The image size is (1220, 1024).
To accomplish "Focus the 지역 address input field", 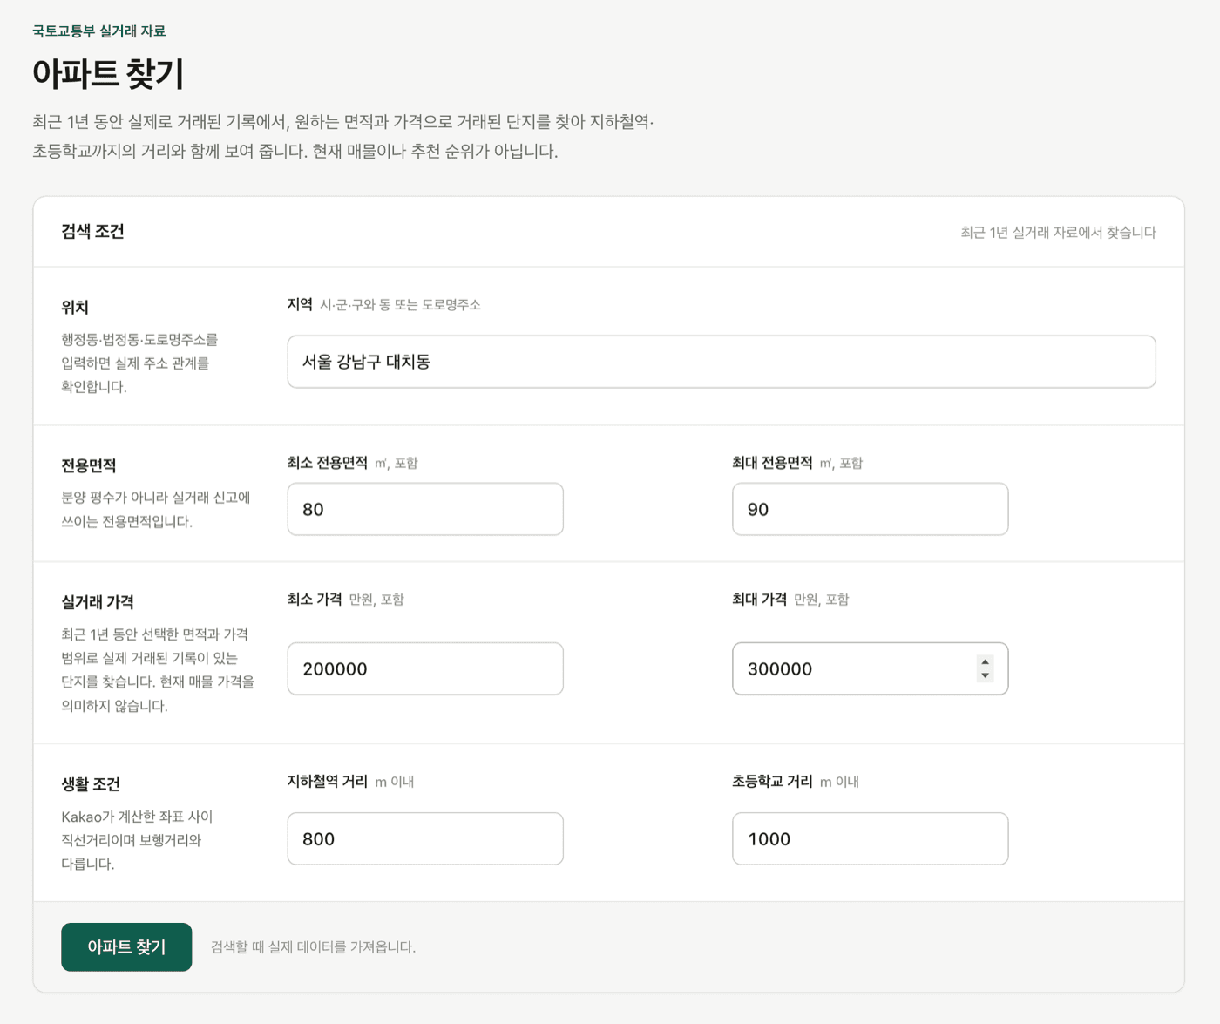I will (722, 362).
